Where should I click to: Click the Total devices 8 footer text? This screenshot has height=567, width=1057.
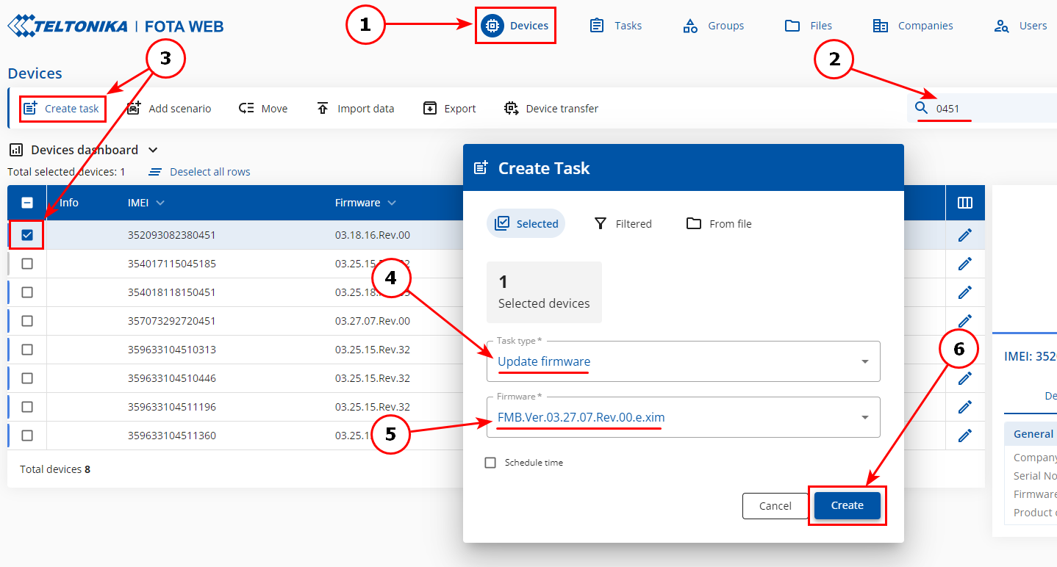pos(55,469)
